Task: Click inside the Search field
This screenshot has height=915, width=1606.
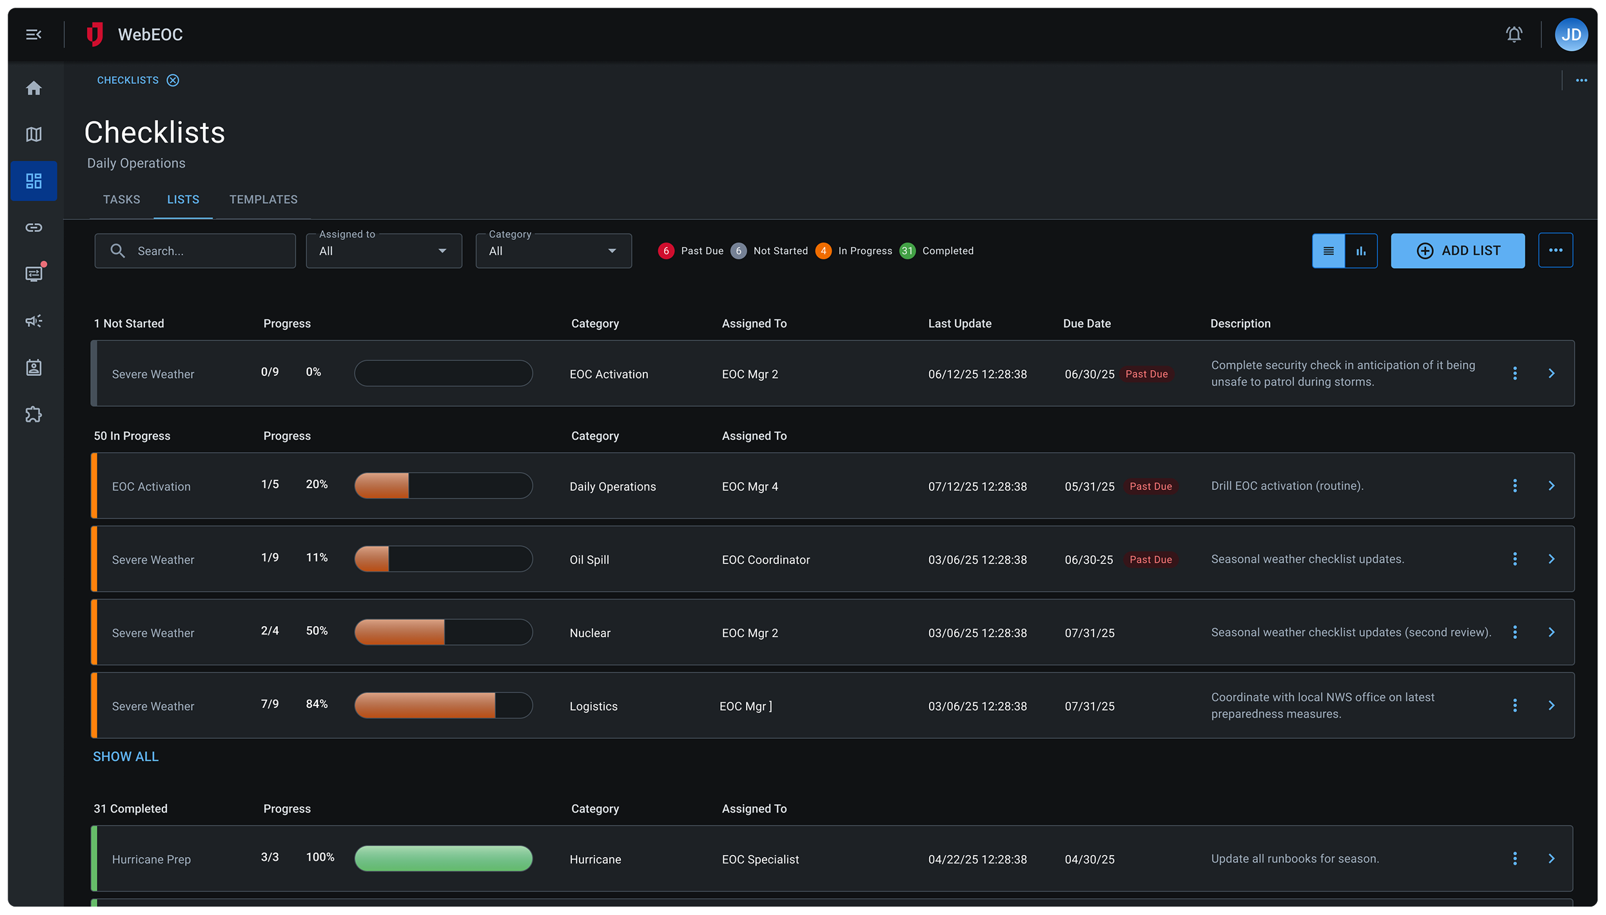Action: [195, 251]
